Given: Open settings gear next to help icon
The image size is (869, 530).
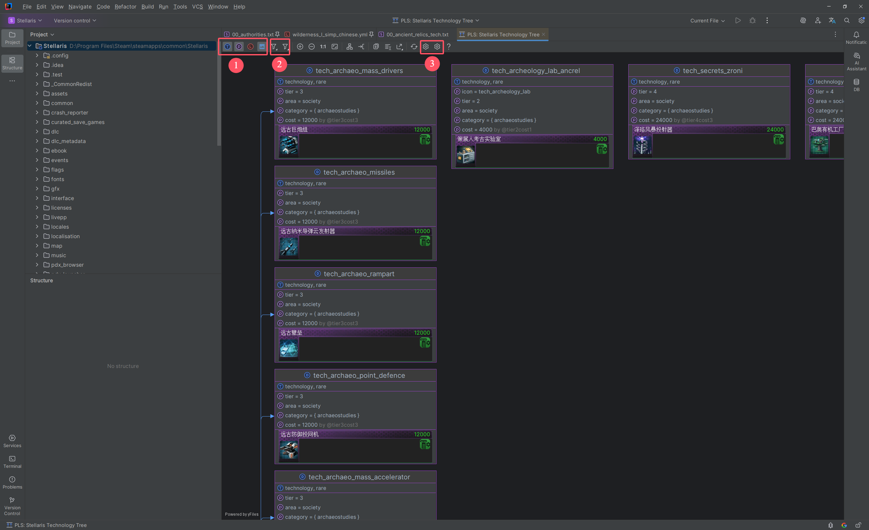Looking at the screenshot, I should [x=437, y=47].
